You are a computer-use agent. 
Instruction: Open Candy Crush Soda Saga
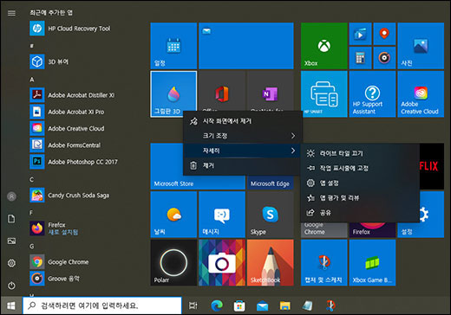(x=84, y=196)
